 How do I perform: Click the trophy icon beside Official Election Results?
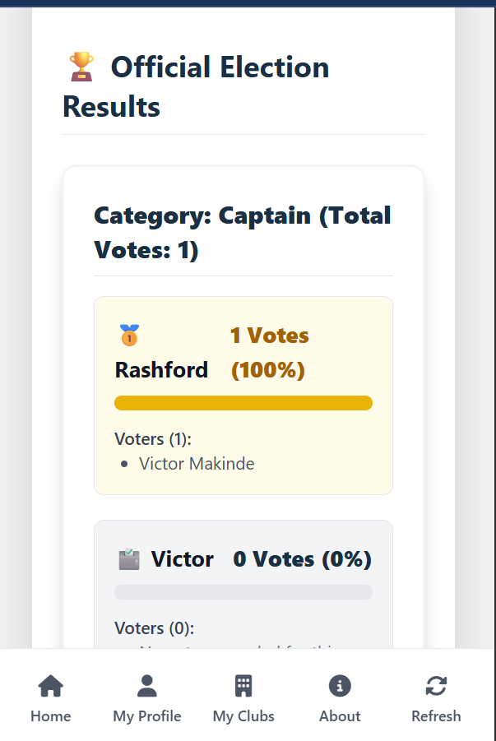pyautogui.click(x=81, y=67)
